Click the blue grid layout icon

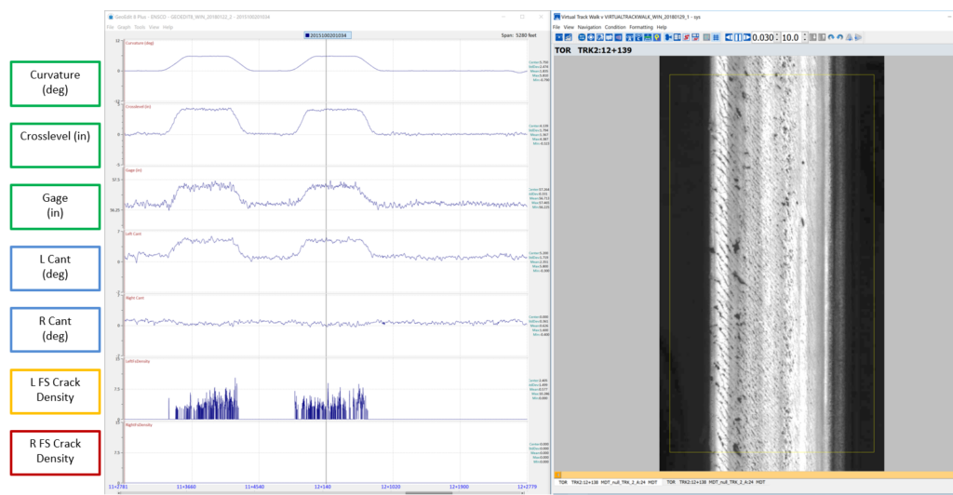pos(716,37)
